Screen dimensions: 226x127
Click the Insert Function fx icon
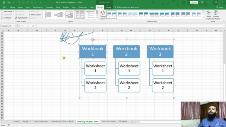click(x=33, y=26)
